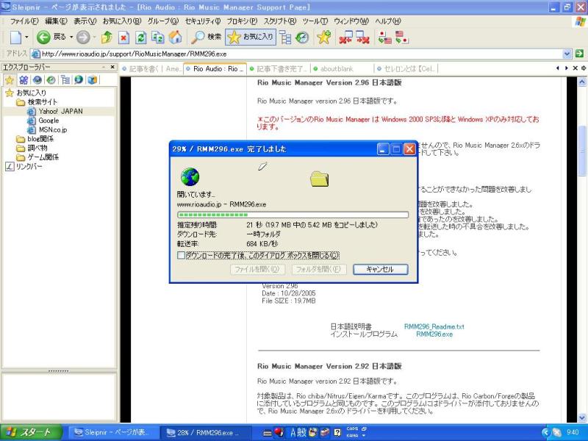Open 検索 with the magnifier icon

[x=207, y=37]
